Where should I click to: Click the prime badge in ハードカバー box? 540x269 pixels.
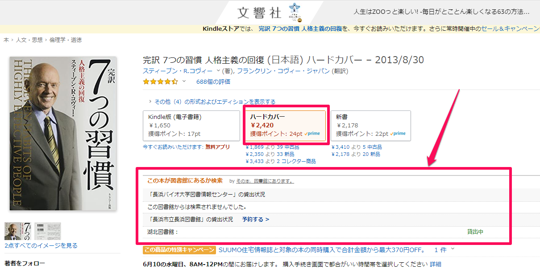point(312,134)
